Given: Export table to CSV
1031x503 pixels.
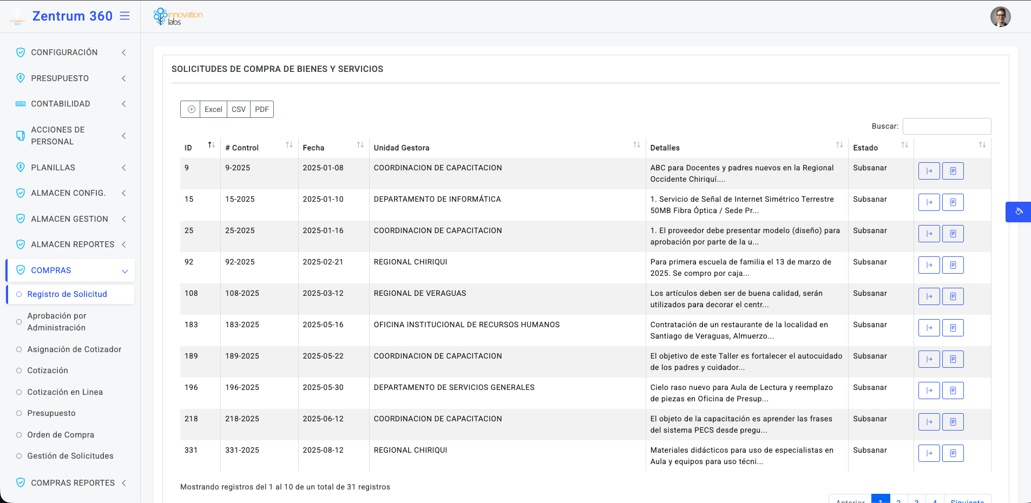Looking at the screenshot, I should tap(239, 109).
